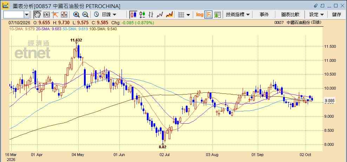The image size is (347, 162).
Task: Click the 11.632 high price marker
Action: pyautogui.click(x=76, y=40)
